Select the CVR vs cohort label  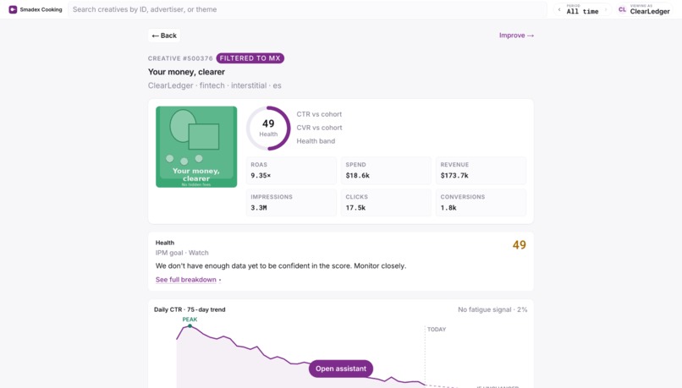319,128
